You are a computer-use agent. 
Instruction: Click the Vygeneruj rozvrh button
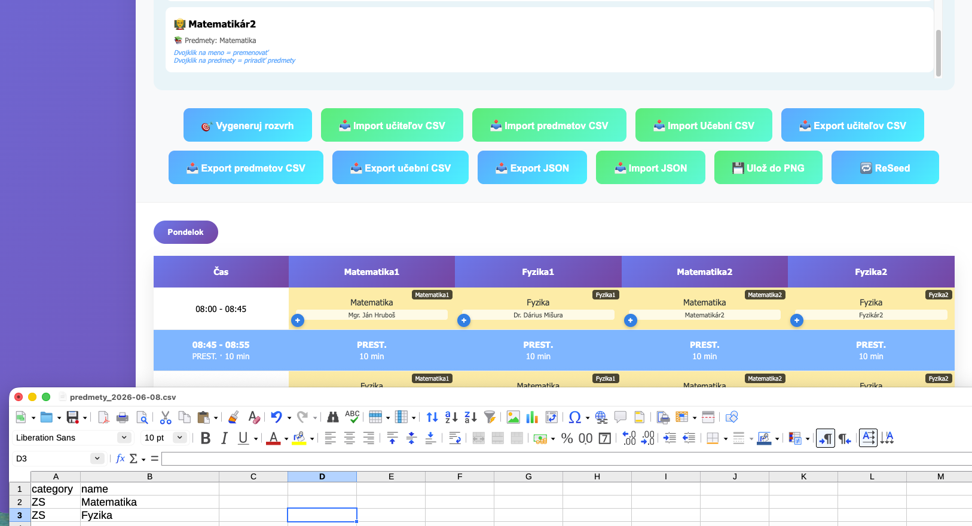pyautogui.click(x=247, y=125)
